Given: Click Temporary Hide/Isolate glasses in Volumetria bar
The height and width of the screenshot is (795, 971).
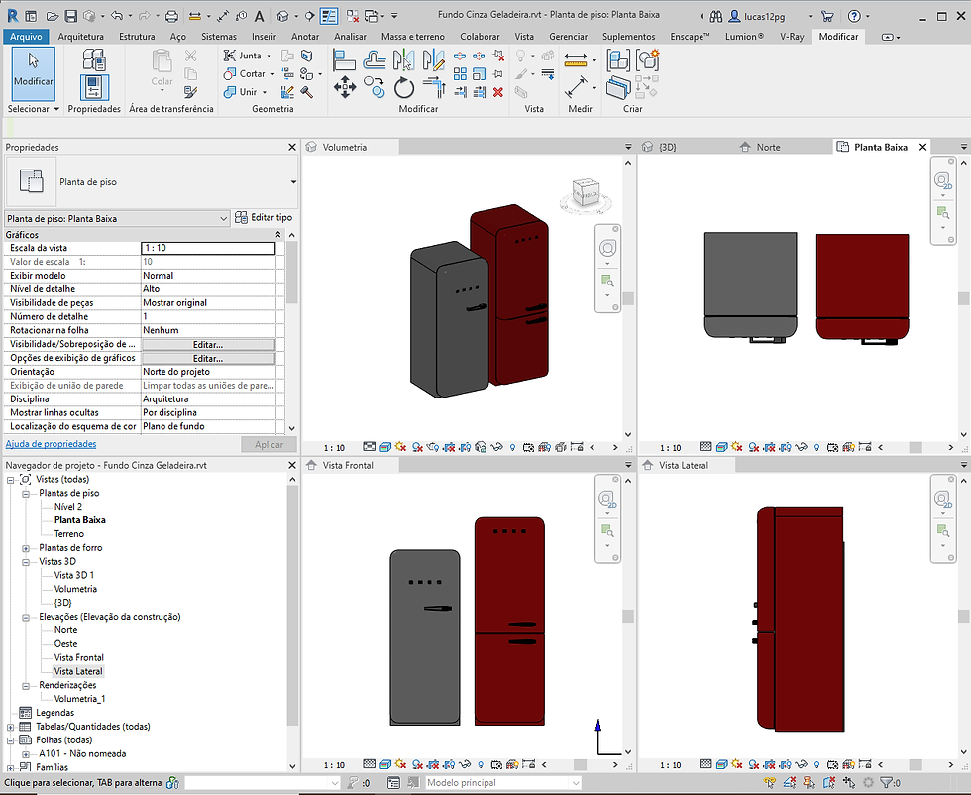Looking at the screenshot, I should (496, 447).
